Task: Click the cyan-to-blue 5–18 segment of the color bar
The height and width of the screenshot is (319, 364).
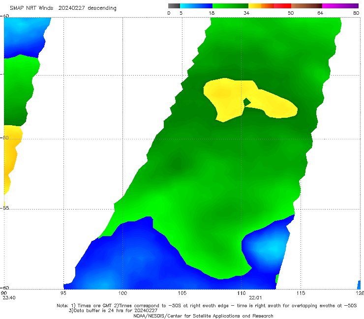Action: (x=196, y=6)
